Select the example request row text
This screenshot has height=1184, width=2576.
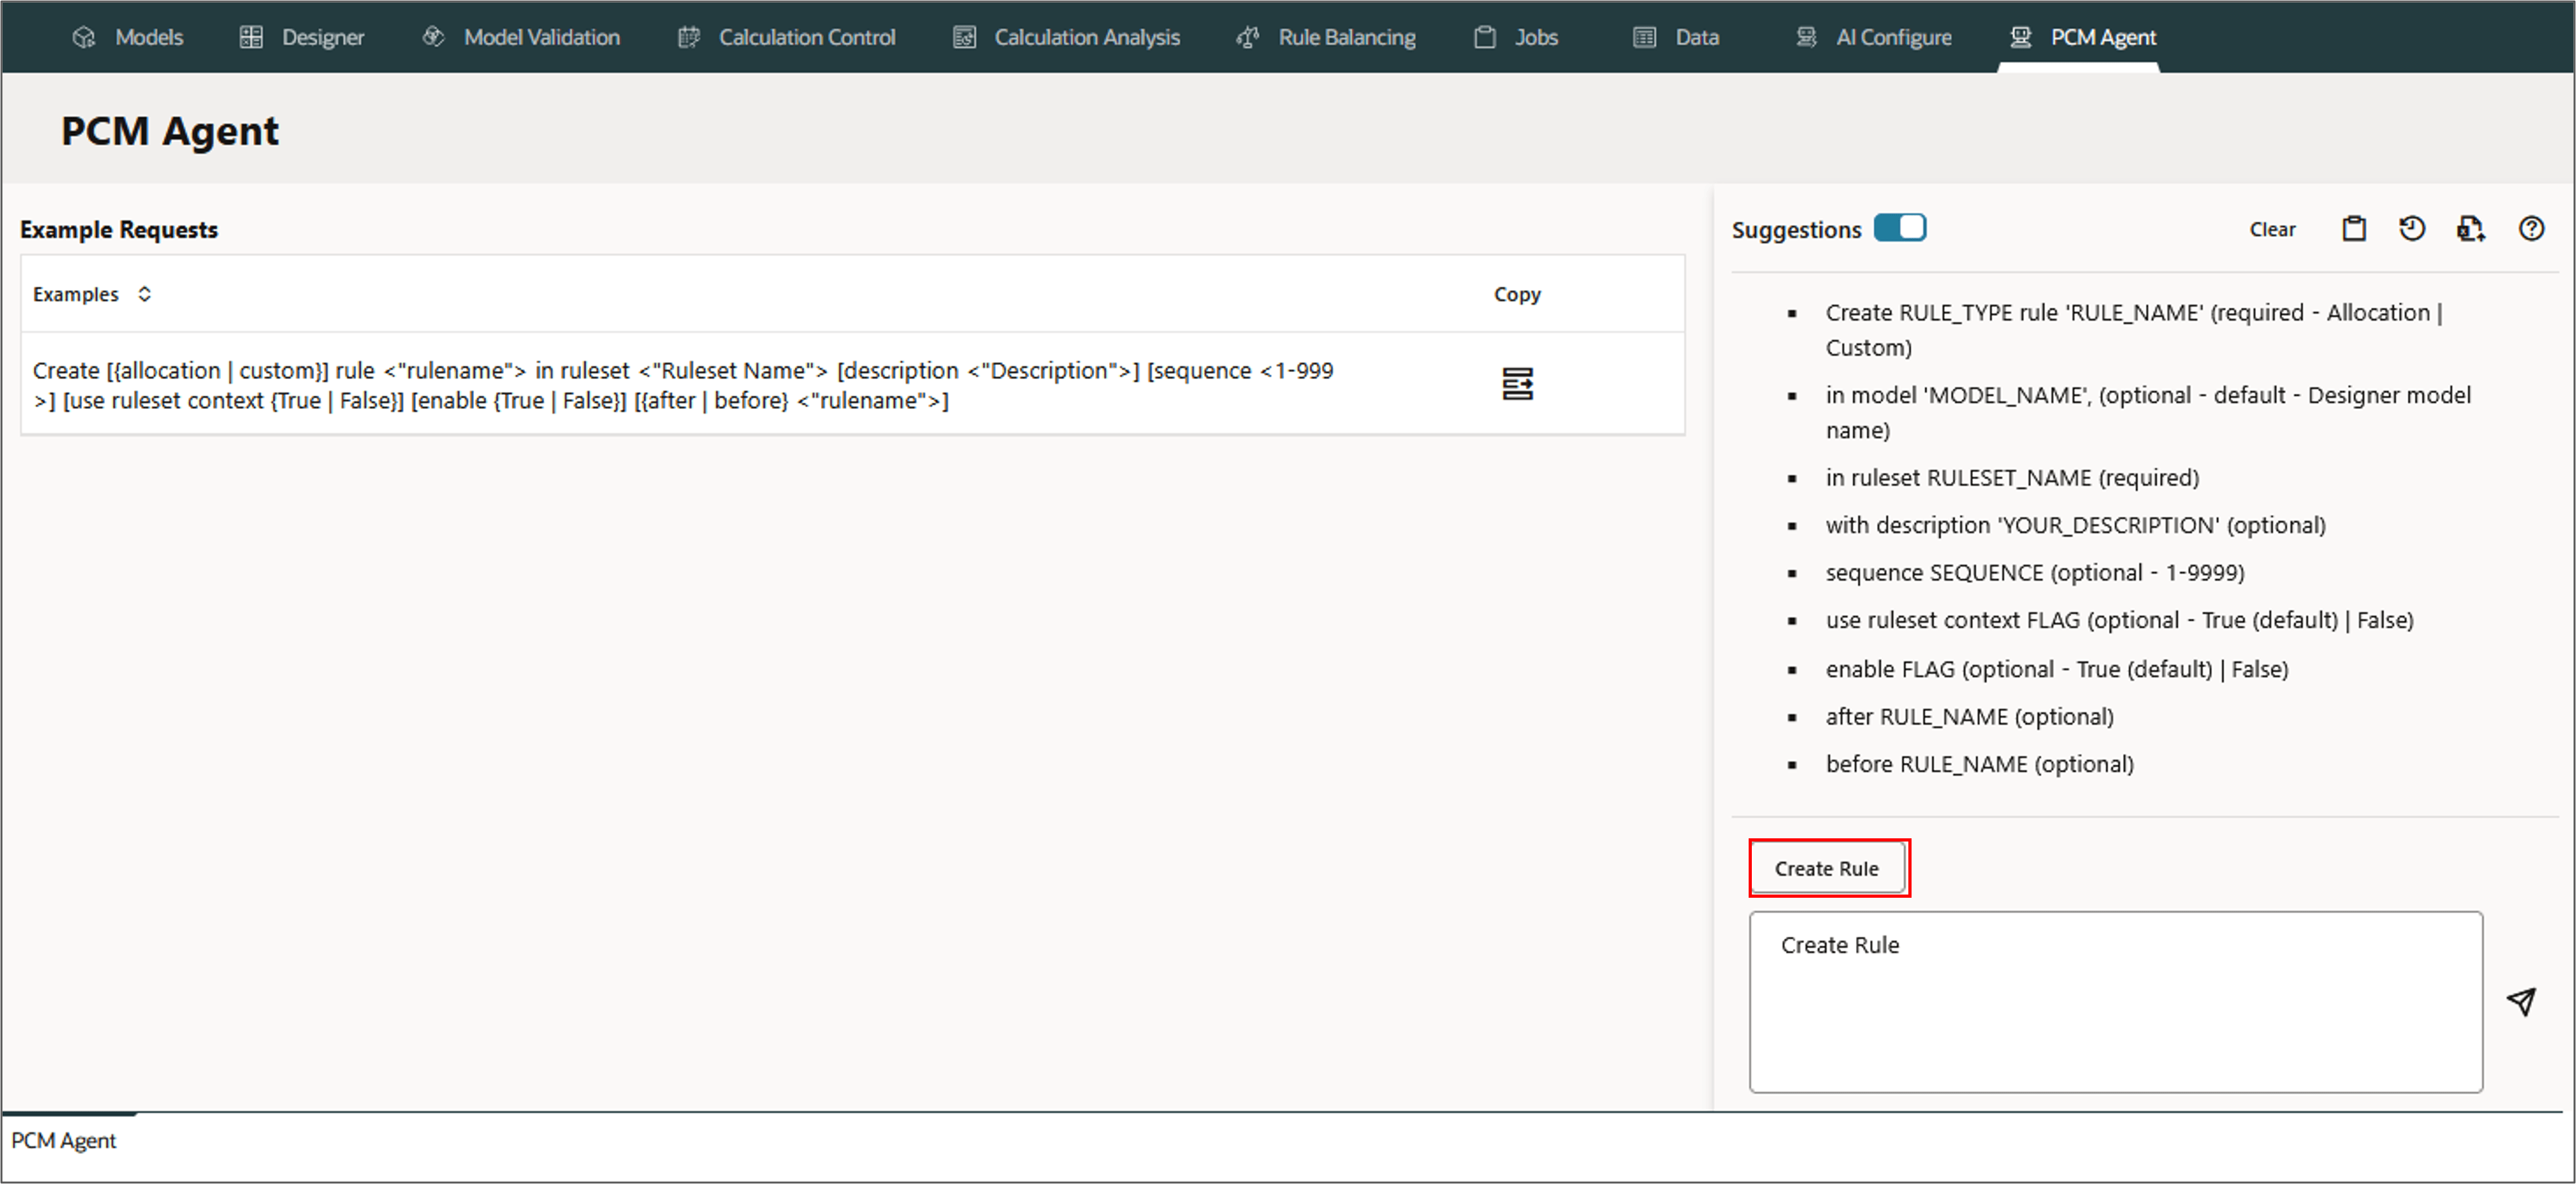[682, 385]
